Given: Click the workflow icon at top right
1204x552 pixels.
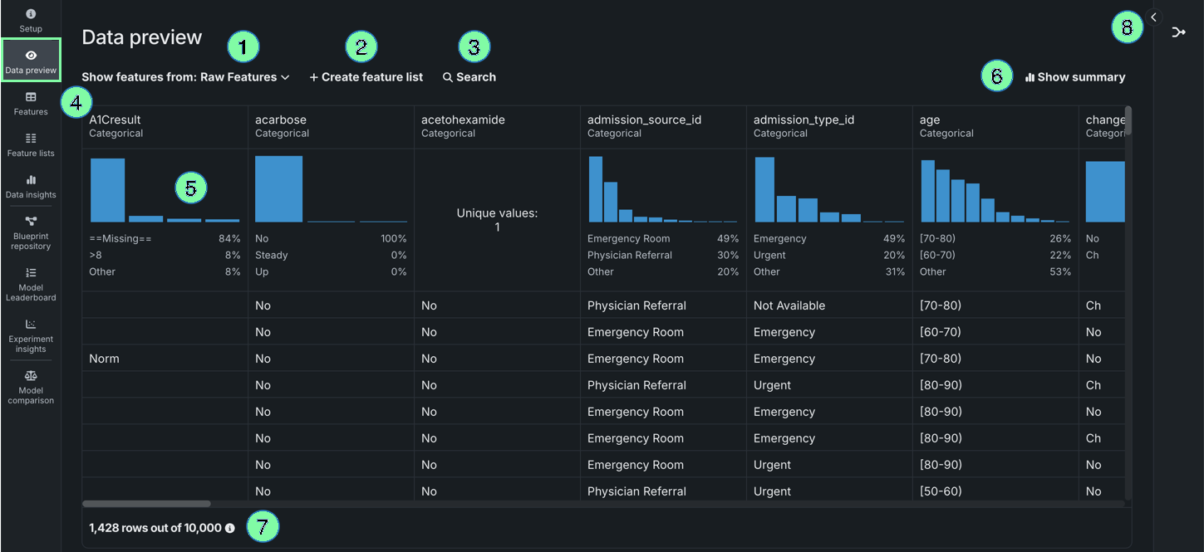Looking at the screenshot, I should tap(1178, 32).
